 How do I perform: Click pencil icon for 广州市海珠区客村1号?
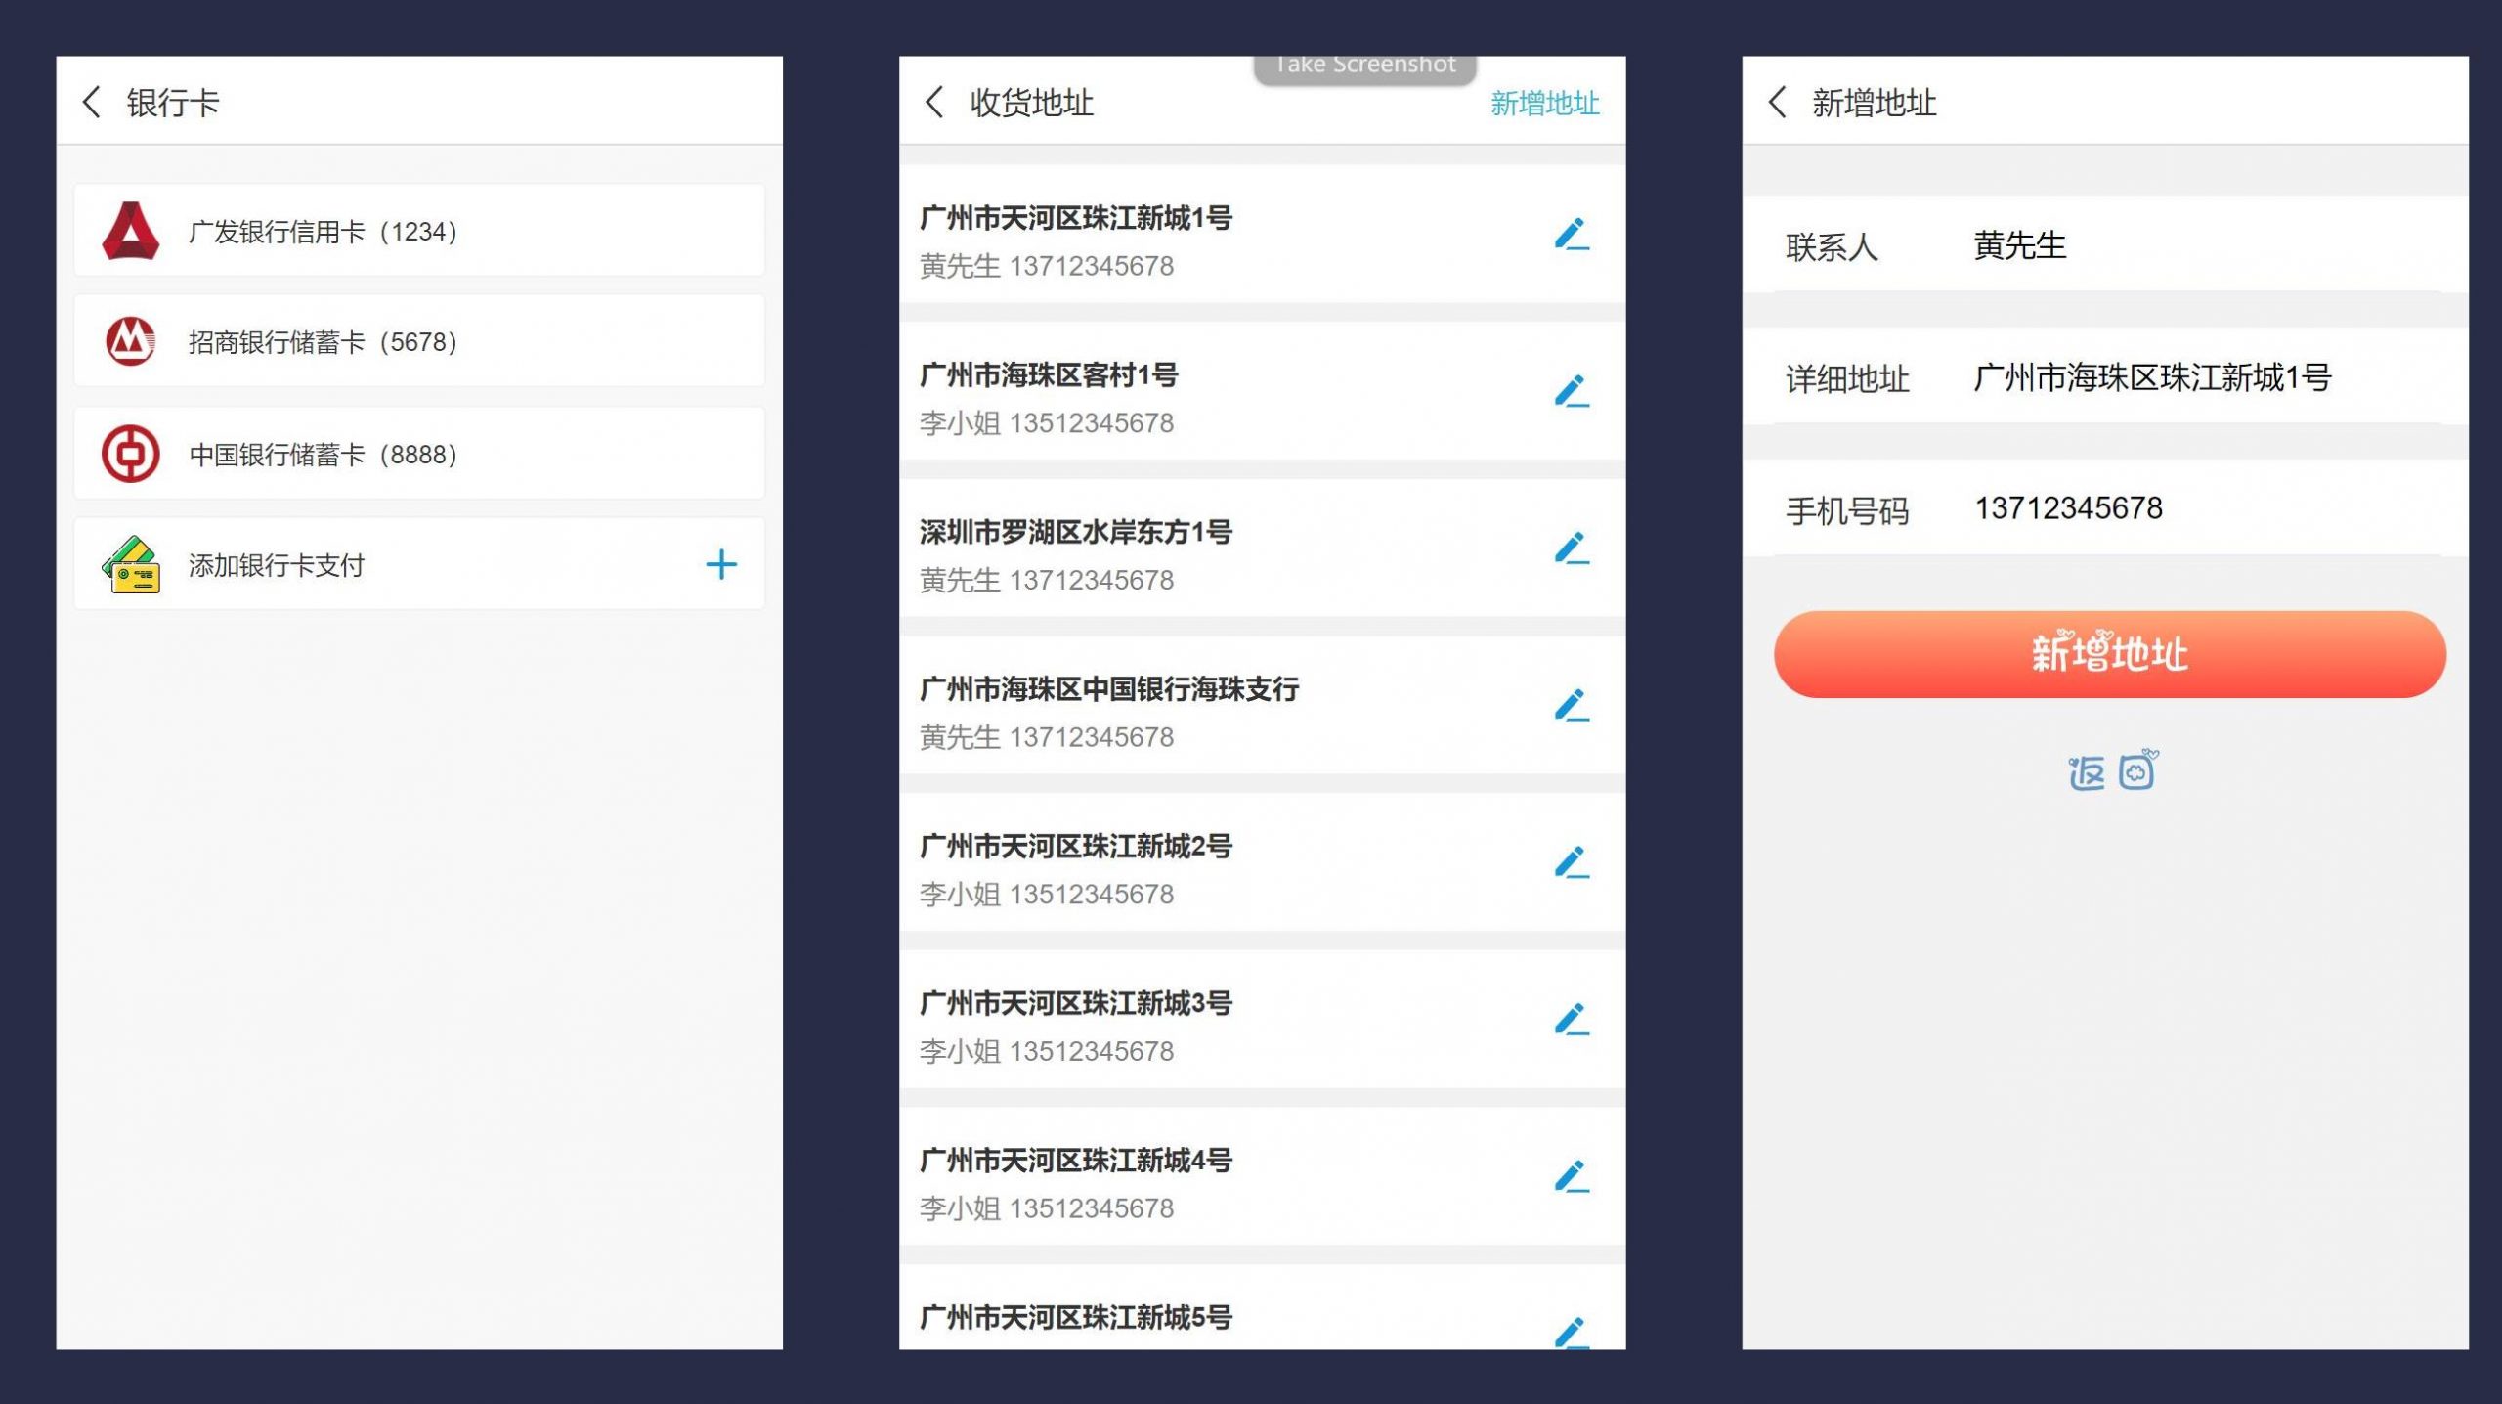click(1572, 391)
